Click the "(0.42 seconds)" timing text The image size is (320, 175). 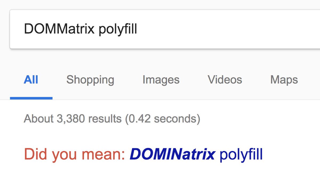[x=163, y=119]
